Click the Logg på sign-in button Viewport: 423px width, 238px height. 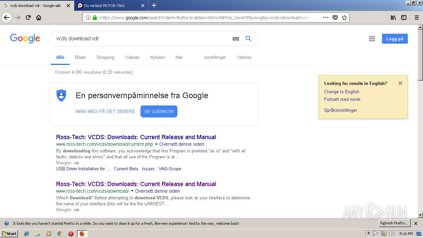click(x=395, y=39)
